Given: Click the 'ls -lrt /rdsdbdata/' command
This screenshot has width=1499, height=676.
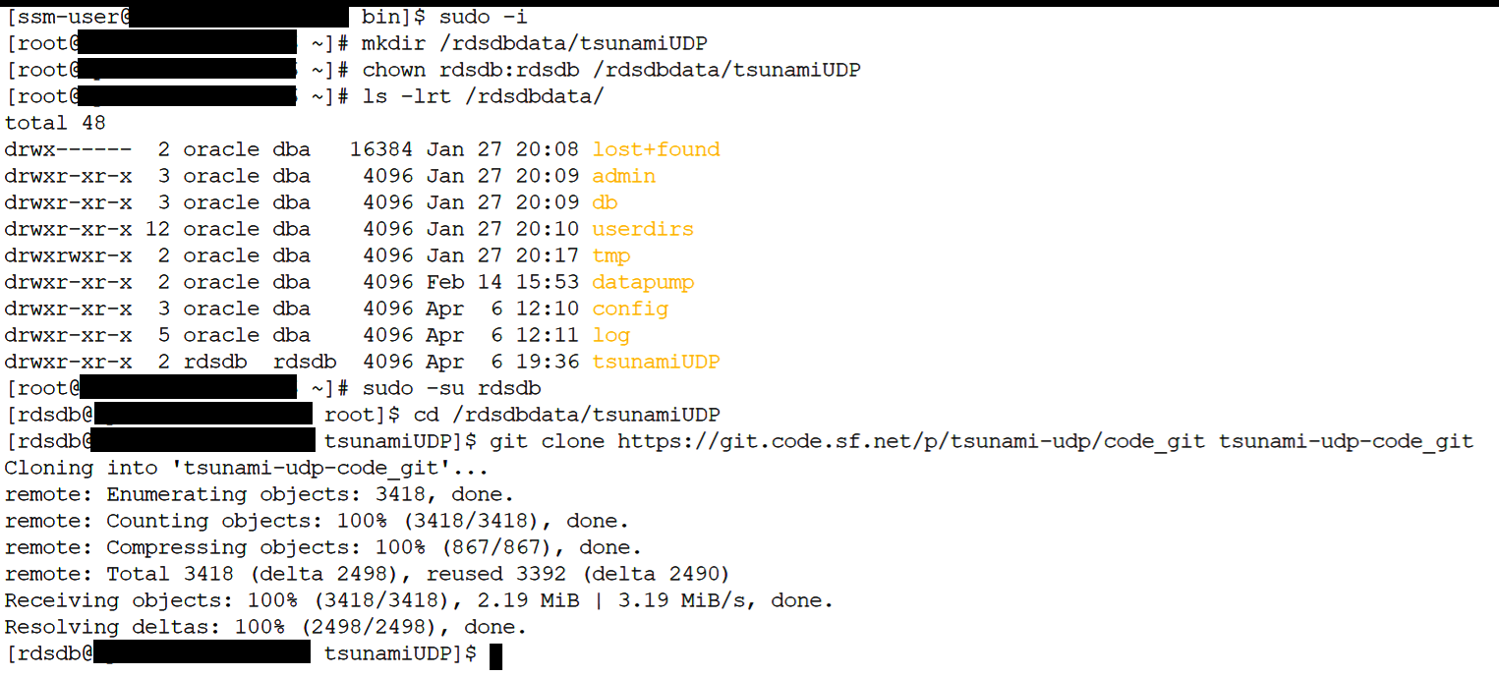Looking at the screenshot, I should pos(484,96).
